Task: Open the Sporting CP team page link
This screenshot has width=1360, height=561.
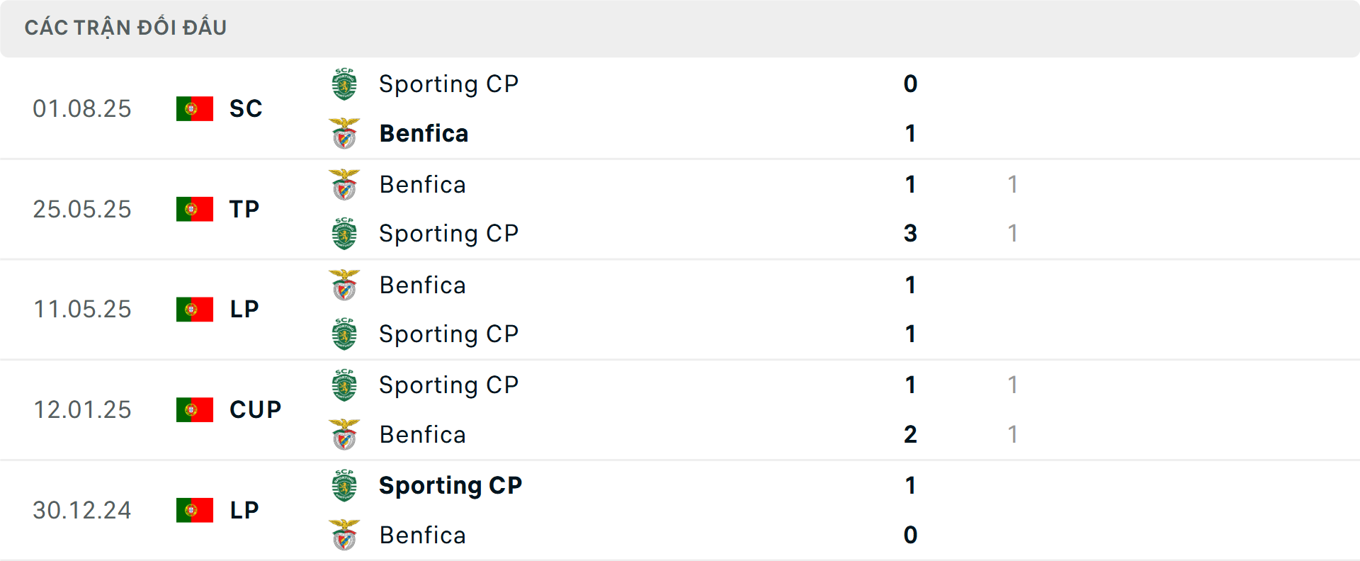Action: click(448, 84)
